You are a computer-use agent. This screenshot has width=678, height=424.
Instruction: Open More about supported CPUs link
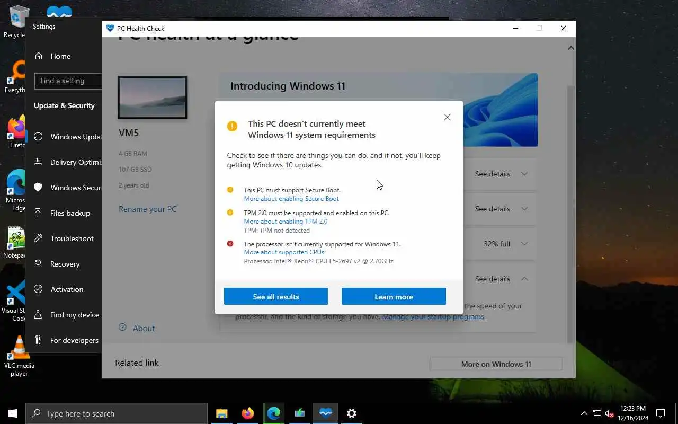click(284, 252)
